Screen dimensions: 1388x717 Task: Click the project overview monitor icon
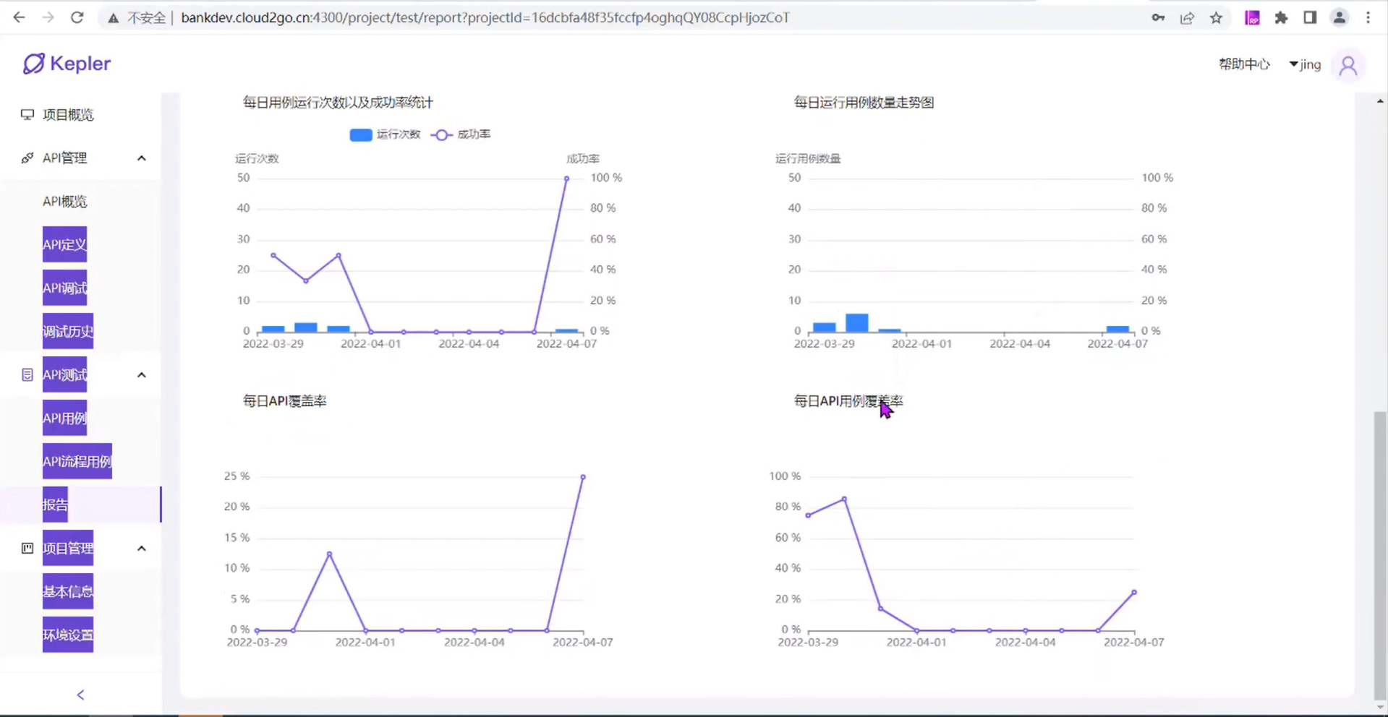(x=27, y=115)
